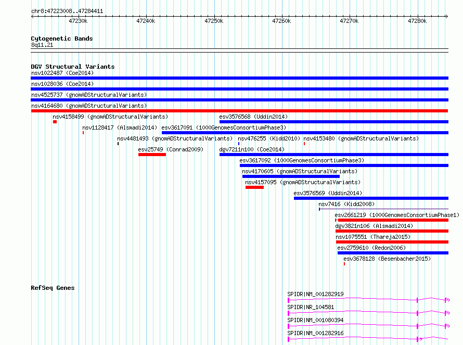Image resolution: width=463 pixels, height=345 pixels.
Task: Select small red nsv4158499 variant marker
Action: point(55,122)
